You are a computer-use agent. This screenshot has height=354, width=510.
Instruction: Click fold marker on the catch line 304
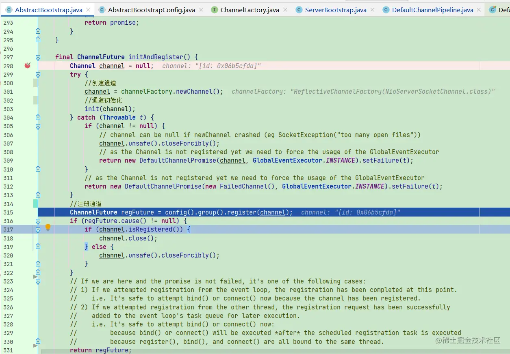[x=38, y=117]
